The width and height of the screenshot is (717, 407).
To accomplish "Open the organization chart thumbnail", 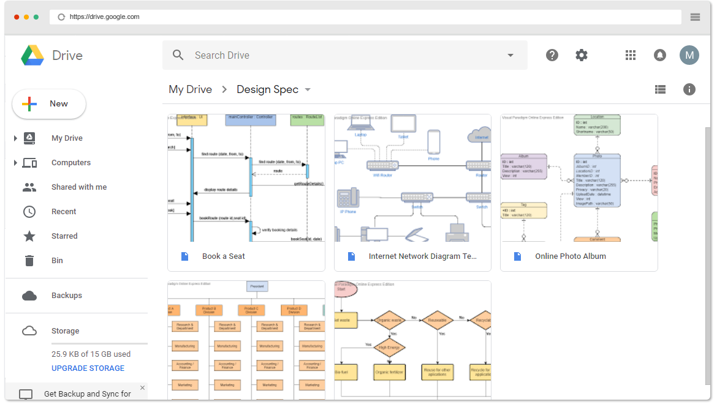I will coord(246,340).
